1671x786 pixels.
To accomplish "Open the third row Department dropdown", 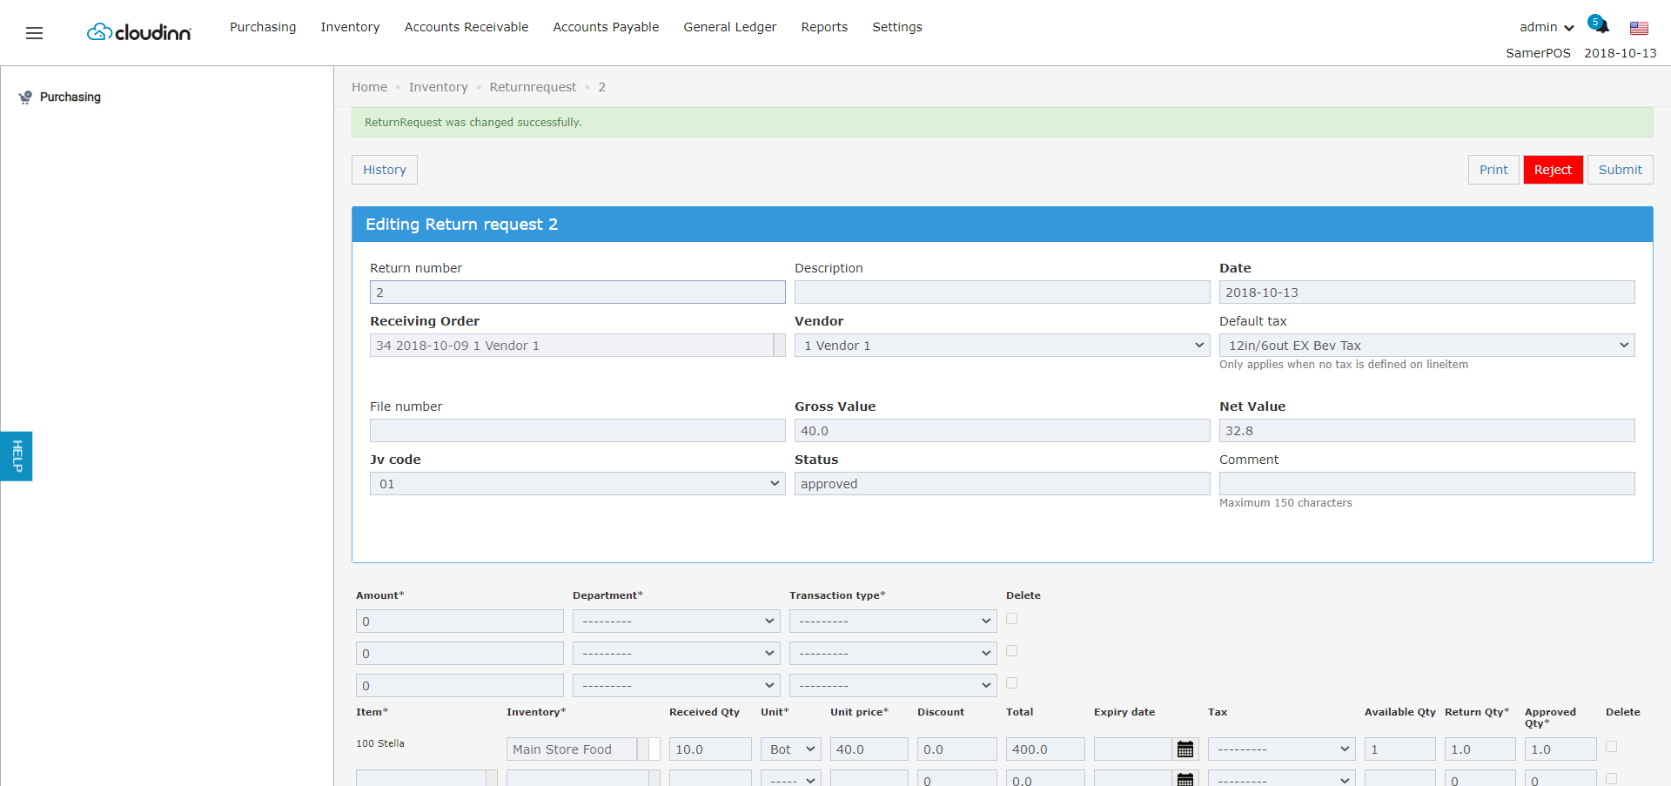I will (x=676, y=686).
